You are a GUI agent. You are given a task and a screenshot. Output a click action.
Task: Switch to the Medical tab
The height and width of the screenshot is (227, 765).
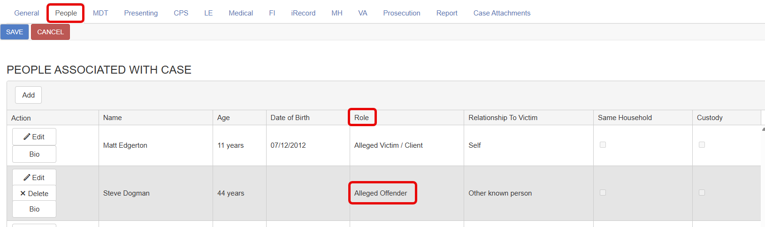(x=241, y=13)
